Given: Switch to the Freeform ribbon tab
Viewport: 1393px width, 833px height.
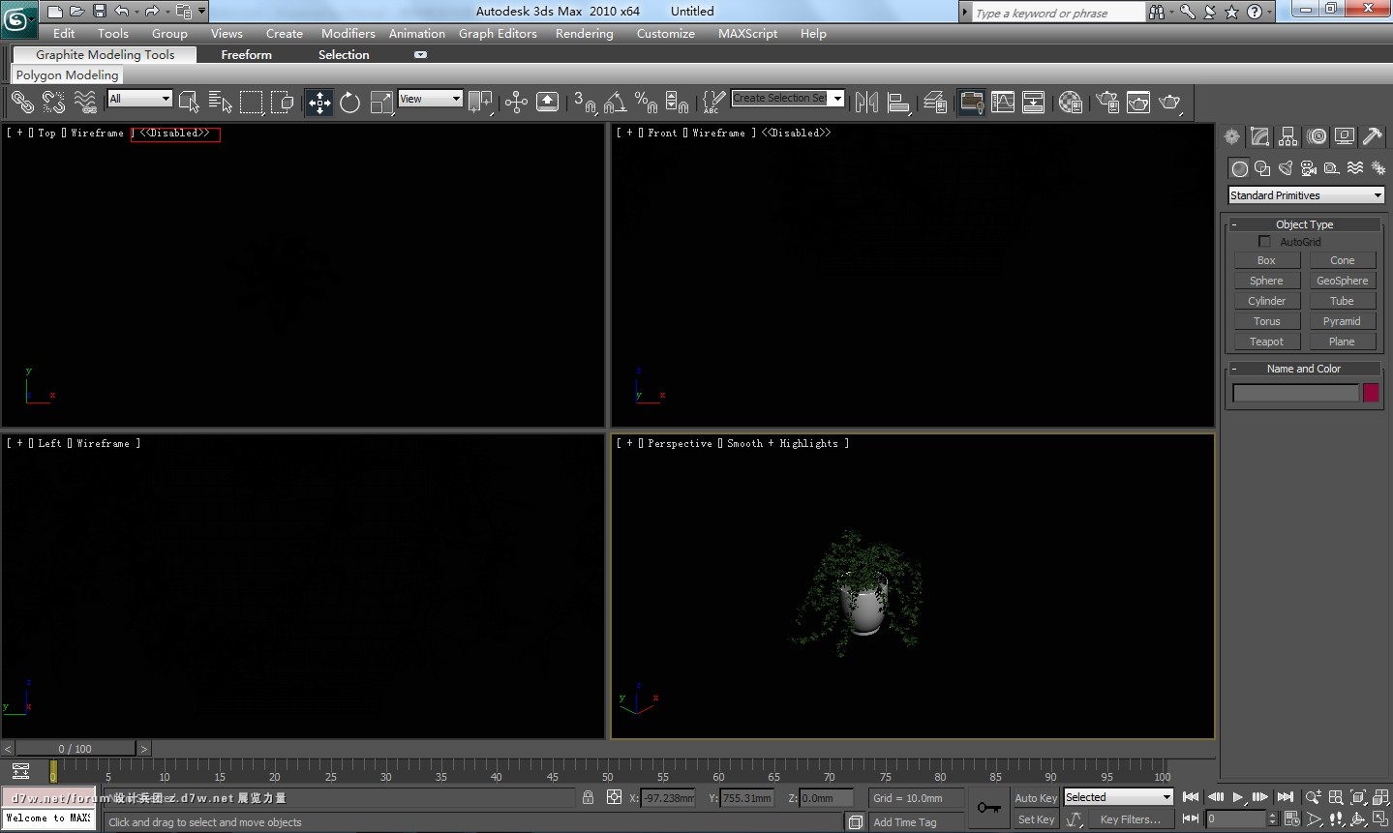Looking at the screenshot, I should coord(246,55).
